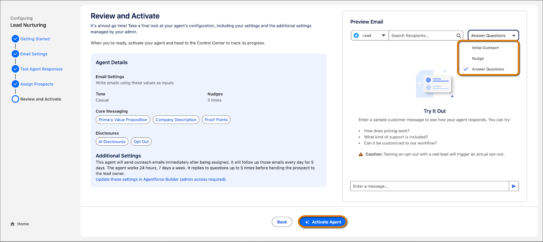543x242 pixels.
Task: Click the Review and Activate step circle
Action: tap(15, 99)
